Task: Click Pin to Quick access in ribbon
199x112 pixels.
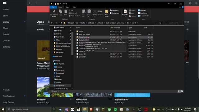Action: 54,13
